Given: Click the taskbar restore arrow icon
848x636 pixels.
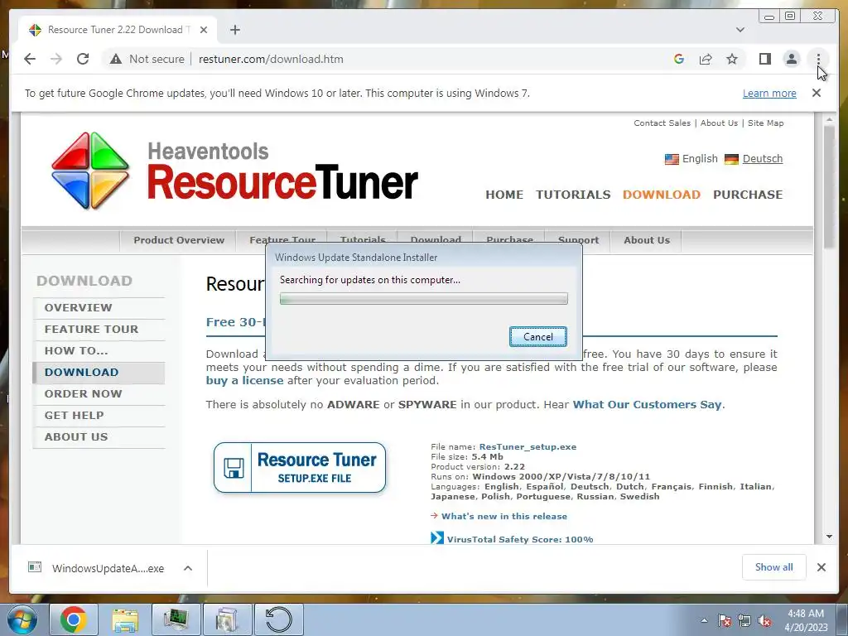Looking at the screenshot, I should tap(278, 620).
